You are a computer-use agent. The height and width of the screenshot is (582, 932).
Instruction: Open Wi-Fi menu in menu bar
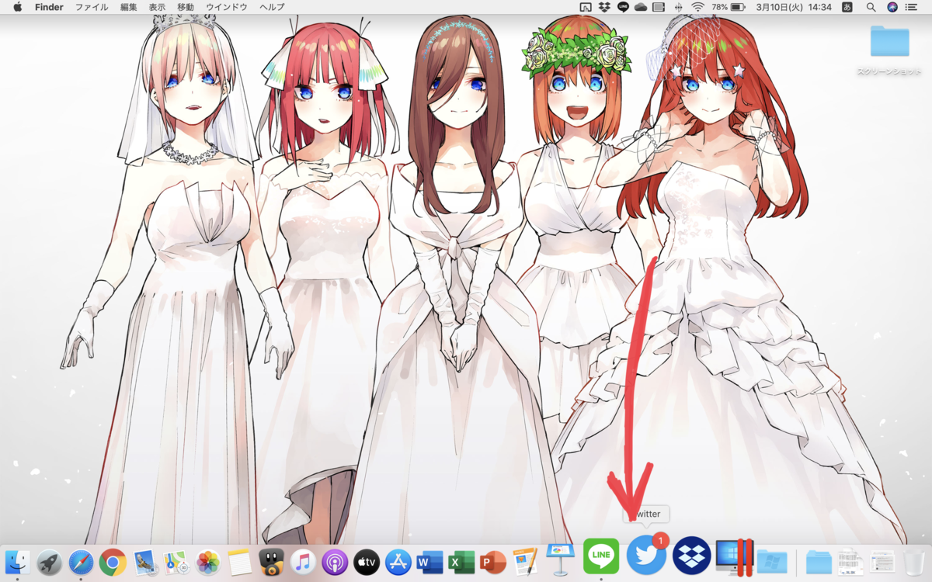[x=697, y=7]
